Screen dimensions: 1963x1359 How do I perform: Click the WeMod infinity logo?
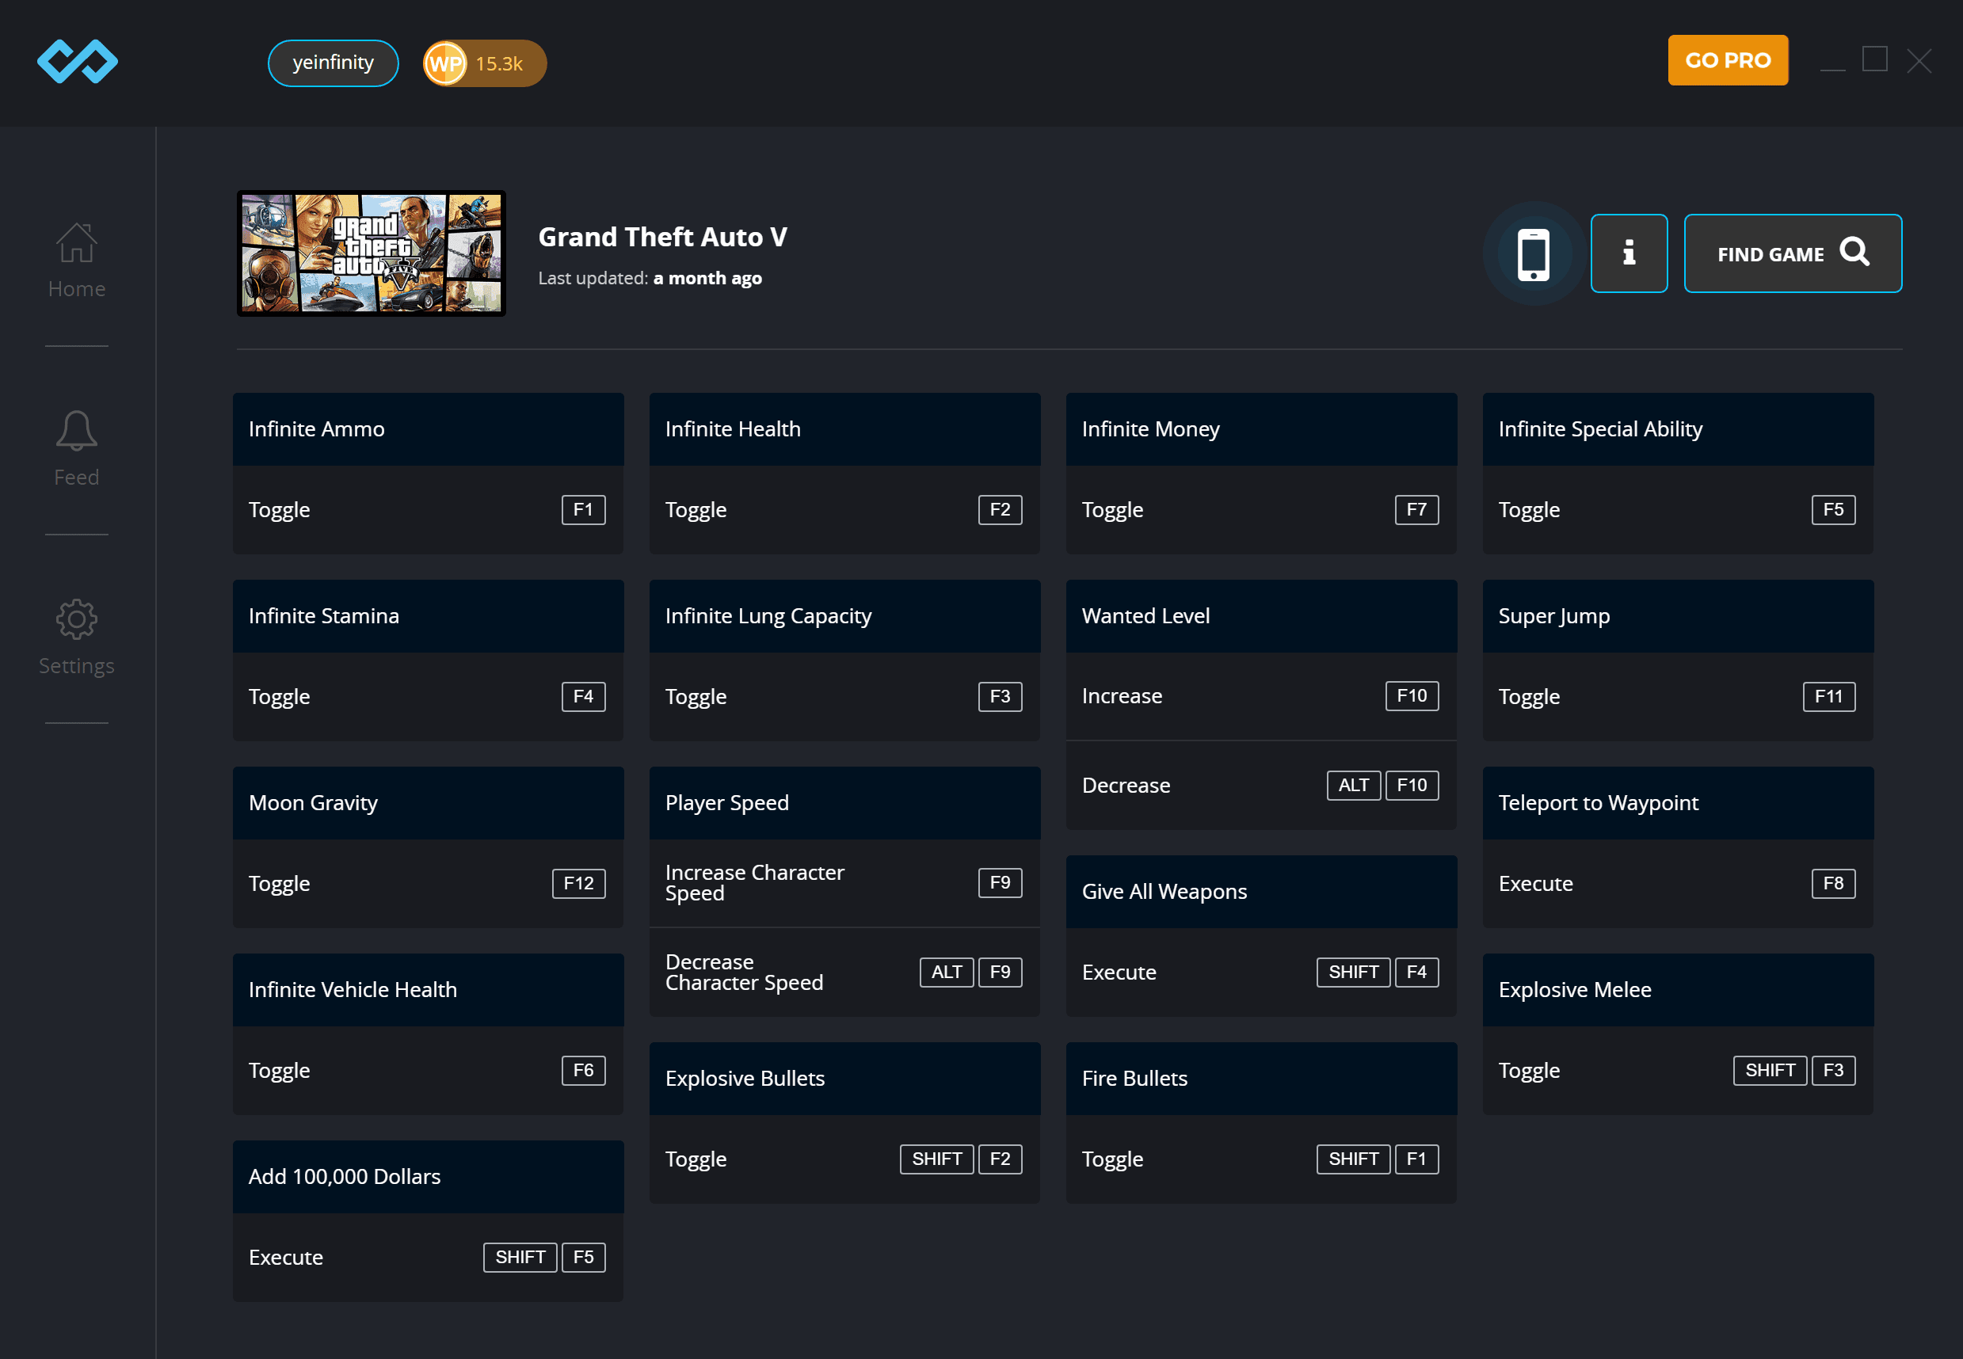click(78, 61)
